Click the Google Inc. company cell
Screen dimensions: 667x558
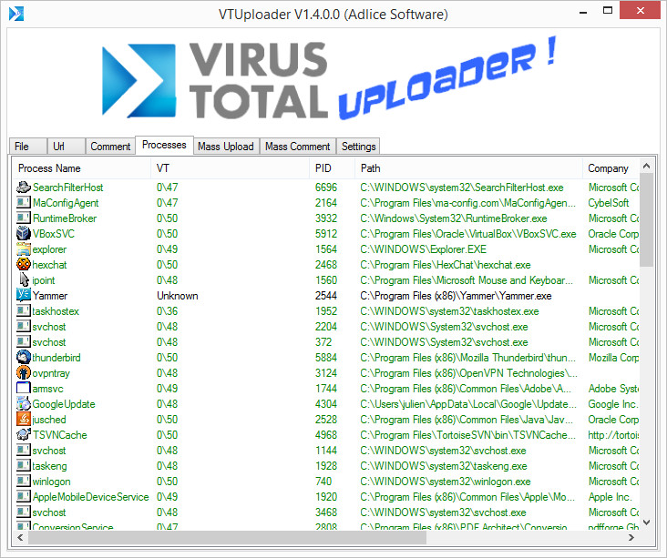(x=613, y=404)
